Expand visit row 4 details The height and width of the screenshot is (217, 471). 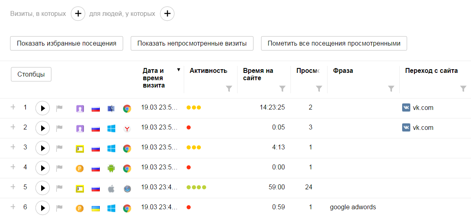[x=13, y=167]
